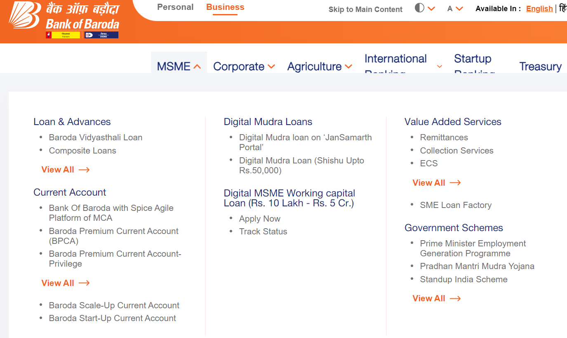Open the International Banking menu chevron

point(440,66)
